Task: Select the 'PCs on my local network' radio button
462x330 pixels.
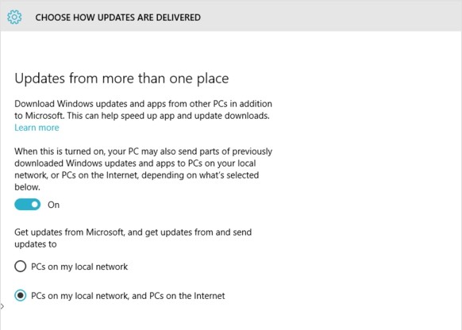Action: point(21,267)
